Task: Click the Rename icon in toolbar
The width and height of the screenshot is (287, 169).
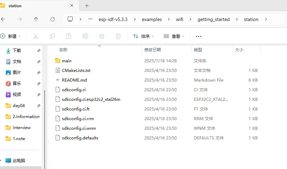Action: click(85, 36)
